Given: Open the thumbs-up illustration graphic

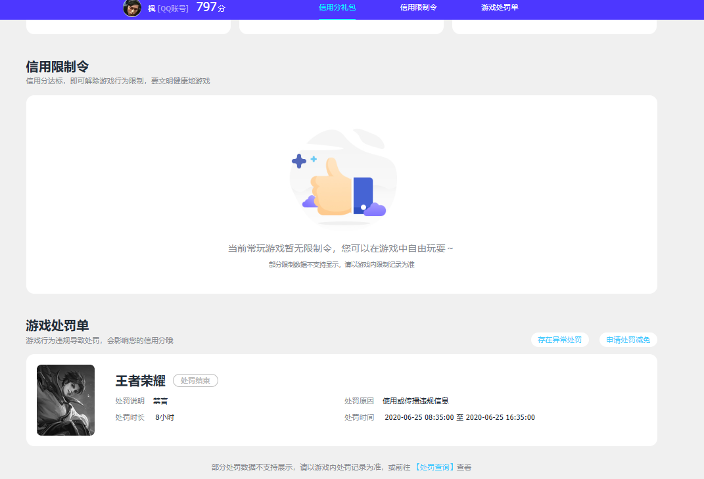Looking at the screenshot, I should coord(342,177).
